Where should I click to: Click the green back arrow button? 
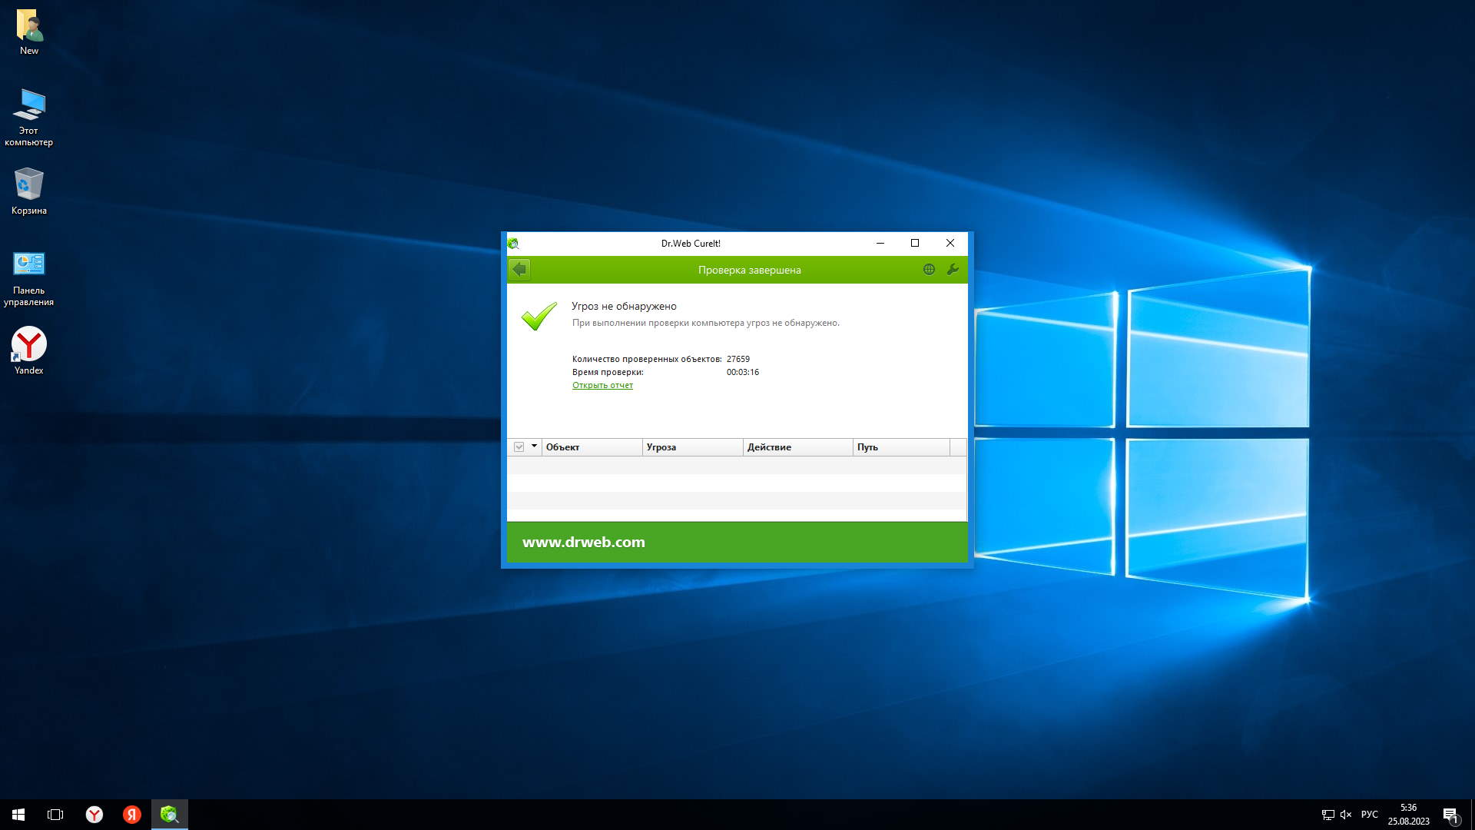[x=519, y=270]
